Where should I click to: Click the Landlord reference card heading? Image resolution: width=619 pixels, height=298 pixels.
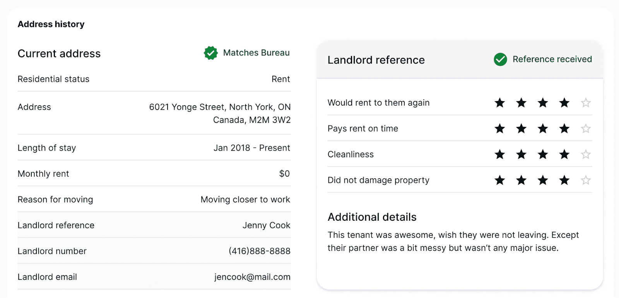376,60
